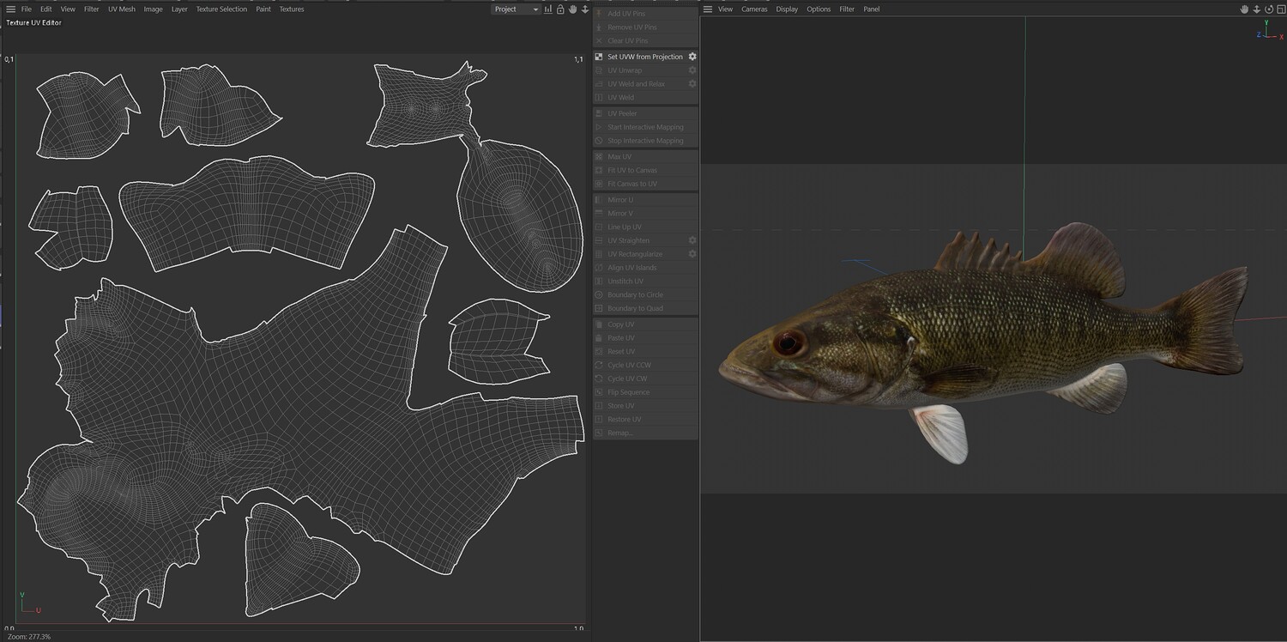The image size is (1287, 642).
Task: Click the Cycle UV CCW icon
Action: coord(599,366)
